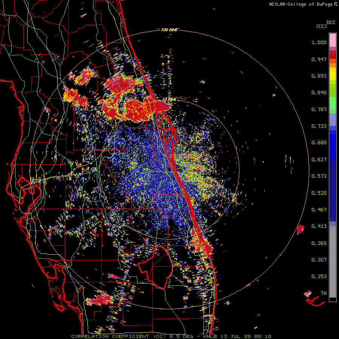Click the 1.000 scale value

click(x=319, y=42)
